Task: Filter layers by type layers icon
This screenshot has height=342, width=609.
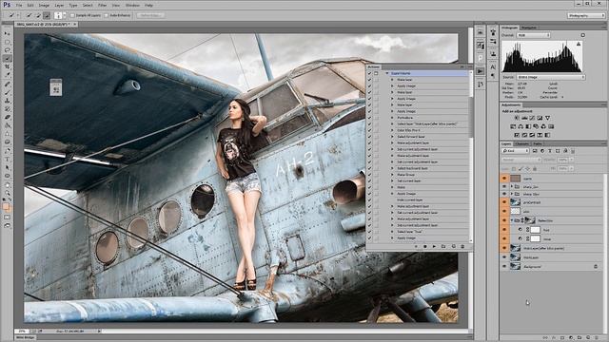Action: pos(550,151)
